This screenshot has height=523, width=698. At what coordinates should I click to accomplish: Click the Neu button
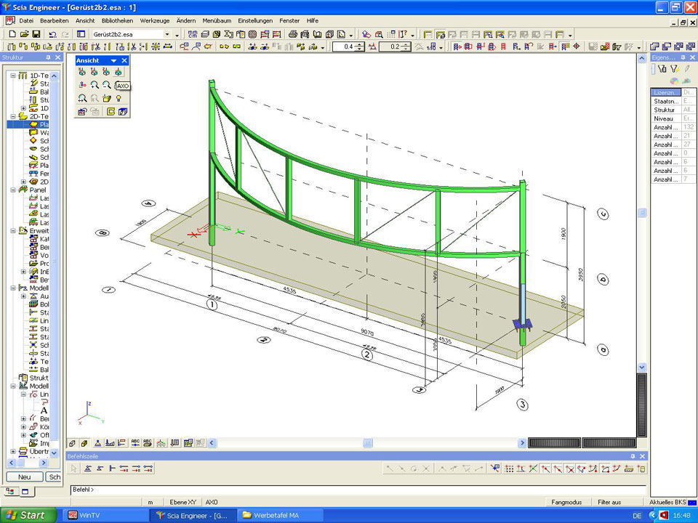pyautogui.click(x=24, y=477)
